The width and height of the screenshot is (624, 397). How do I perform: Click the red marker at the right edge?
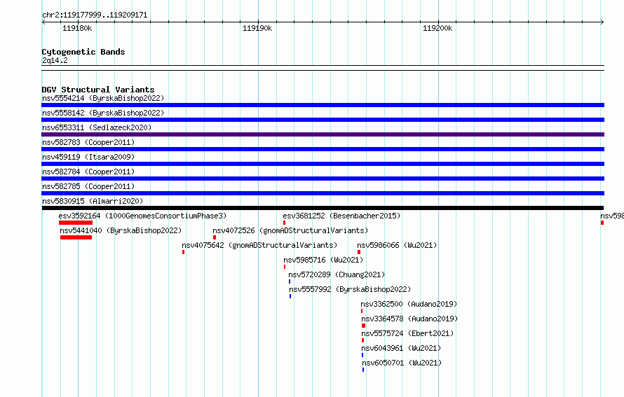602,223
